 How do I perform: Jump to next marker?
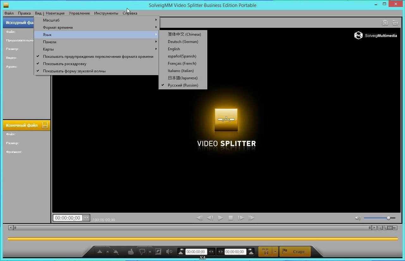click(x=251, y=218)
